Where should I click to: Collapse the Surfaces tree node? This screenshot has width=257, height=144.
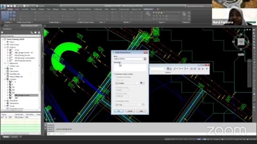[5, 47]
